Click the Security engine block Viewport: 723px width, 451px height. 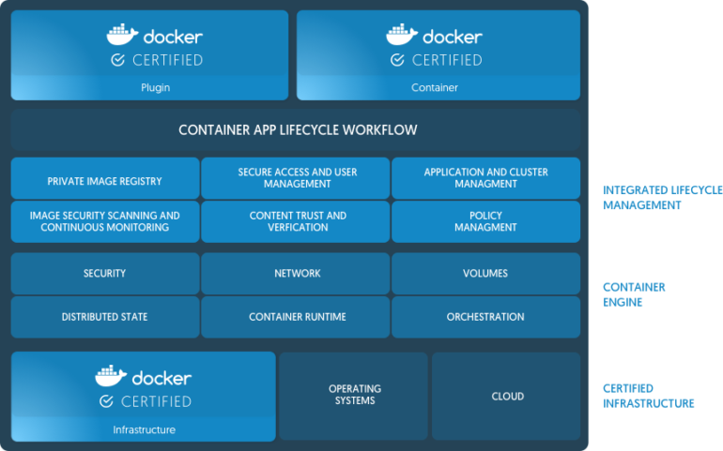[x=104, y=273]
